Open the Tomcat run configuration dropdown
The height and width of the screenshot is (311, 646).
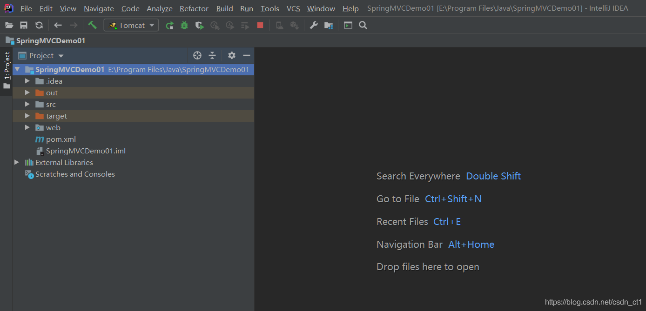(131, 25)
